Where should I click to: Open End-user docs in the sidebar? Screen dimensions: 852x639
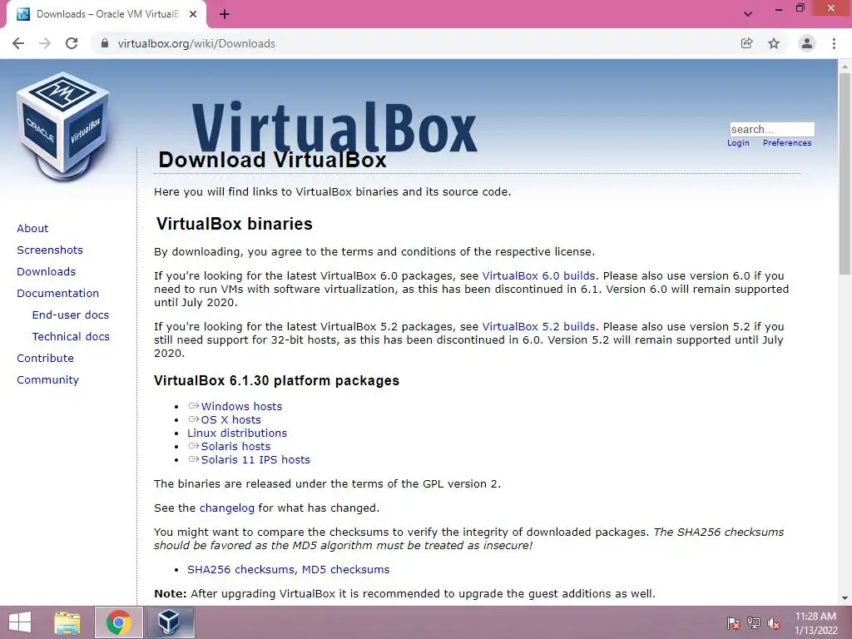pyautogui.click(x=71, y=315)
